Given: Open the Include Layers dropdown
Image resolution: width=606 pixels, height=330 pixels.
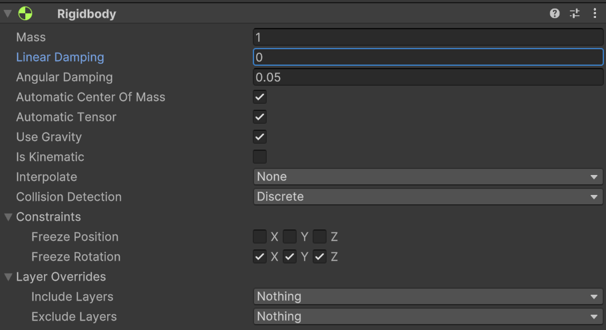Looking at the screenshot, I should coord(428,297).
